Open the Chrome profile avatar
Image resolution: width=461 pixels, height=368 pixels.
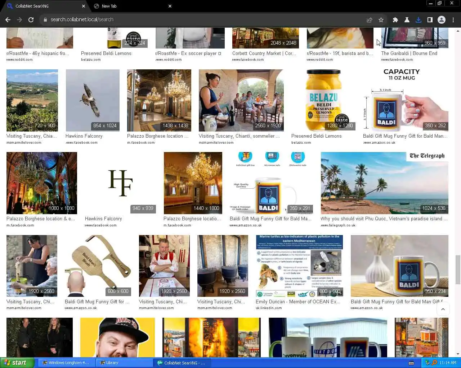442,20
